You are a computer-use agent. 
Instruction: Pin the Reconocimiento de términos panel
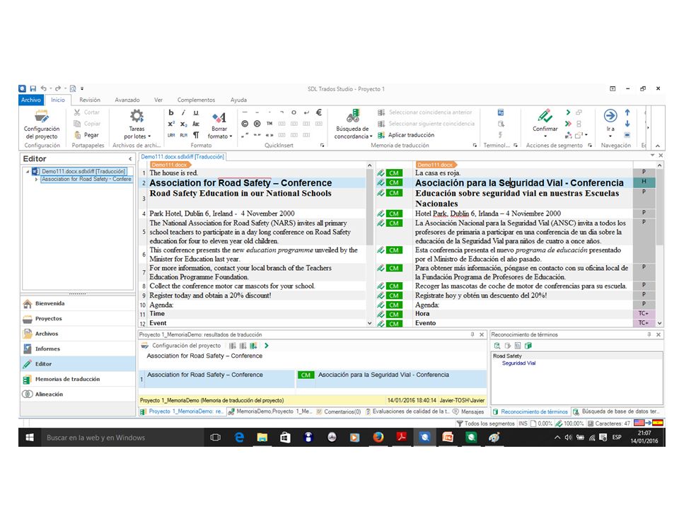point(649,334)
